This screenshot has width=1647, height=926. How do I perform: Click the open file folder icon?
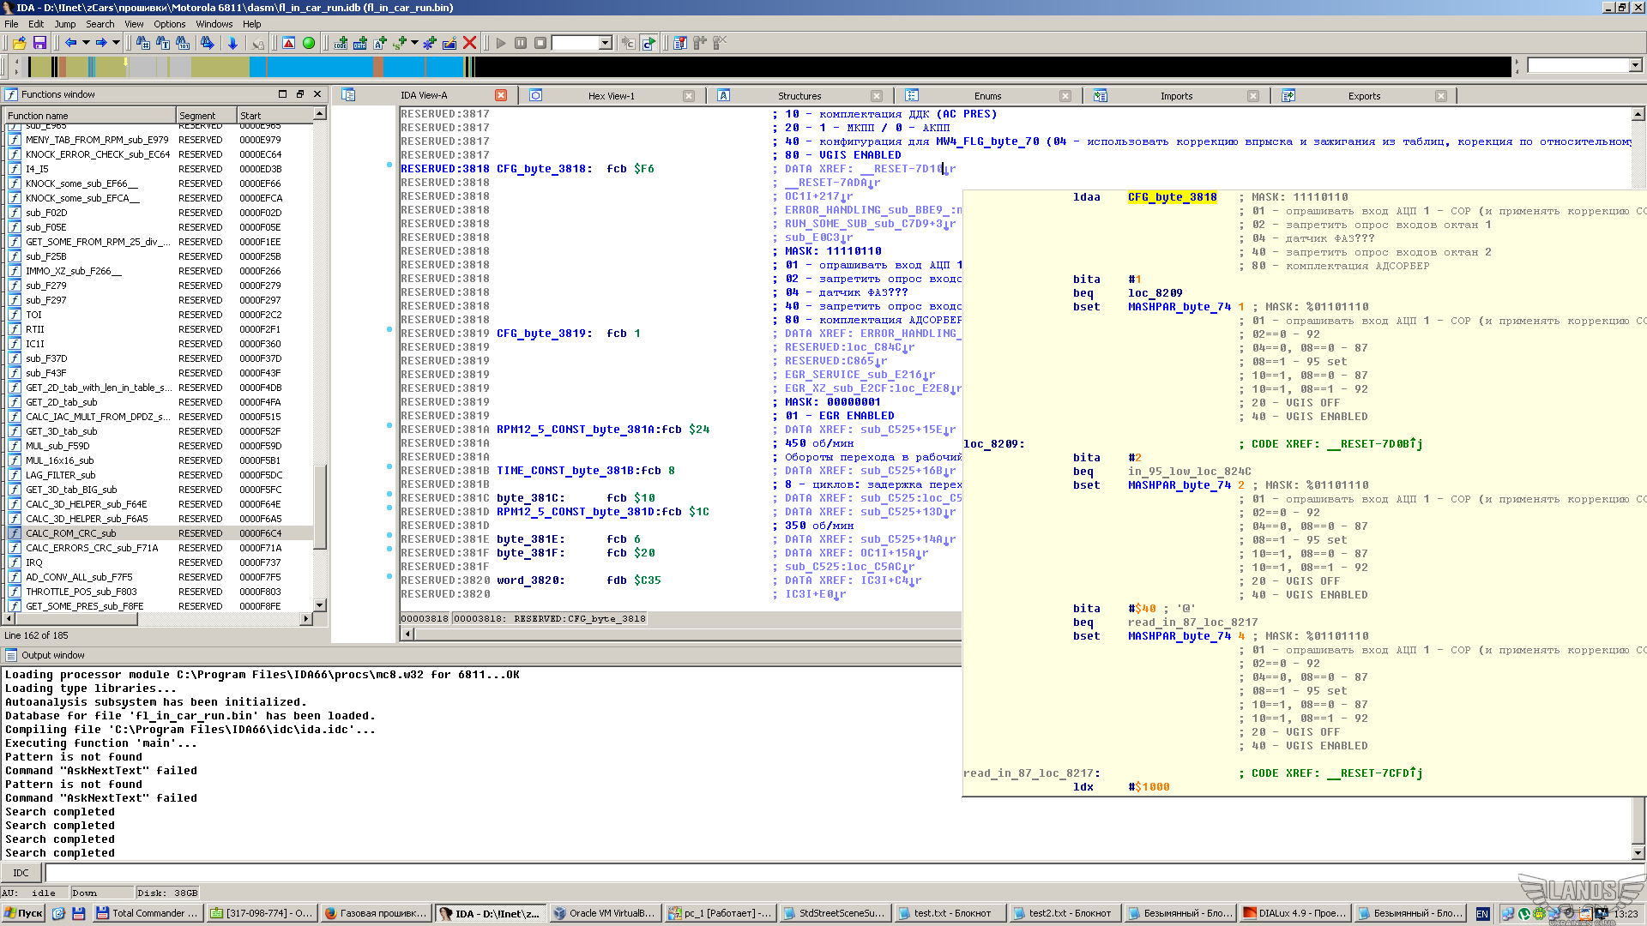point(19,43)
